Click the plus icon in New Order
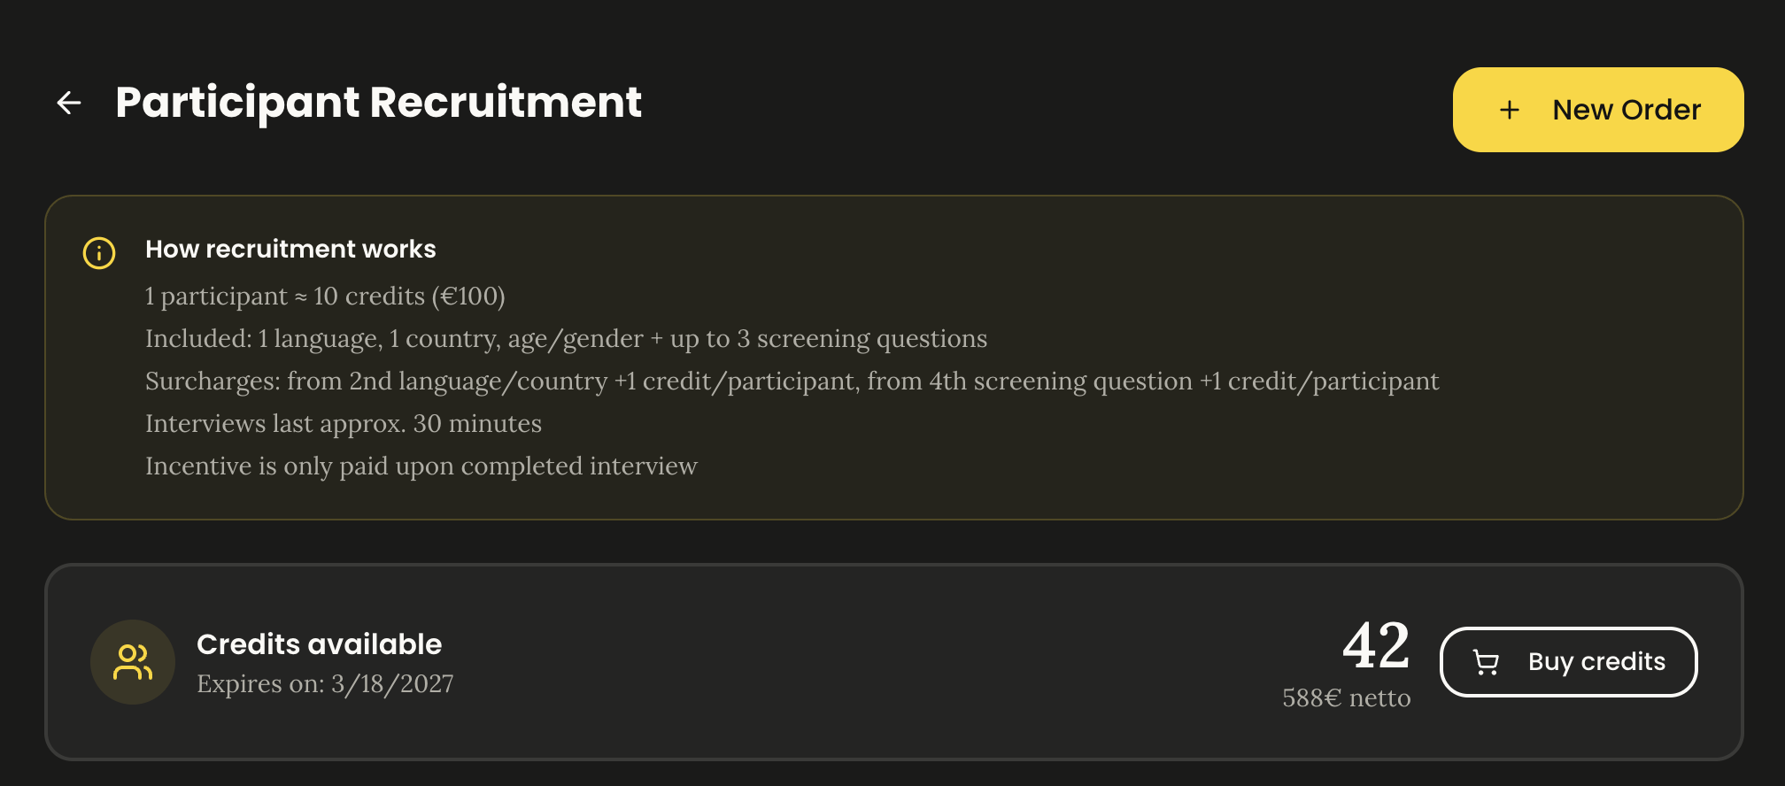The width and height of the screenshot is (1785, 786). 1510,110
